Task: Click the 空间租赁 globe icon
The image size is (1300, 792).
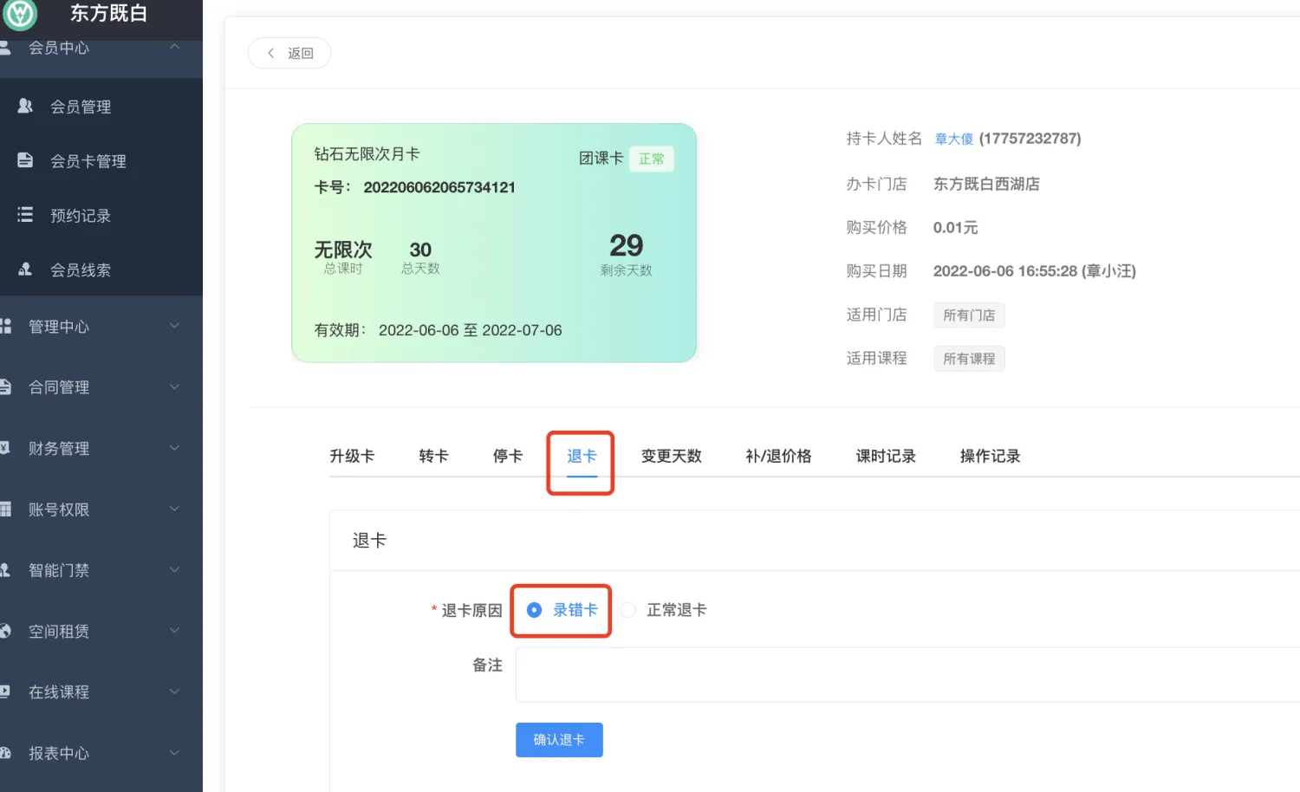Action: click(5, 631)
